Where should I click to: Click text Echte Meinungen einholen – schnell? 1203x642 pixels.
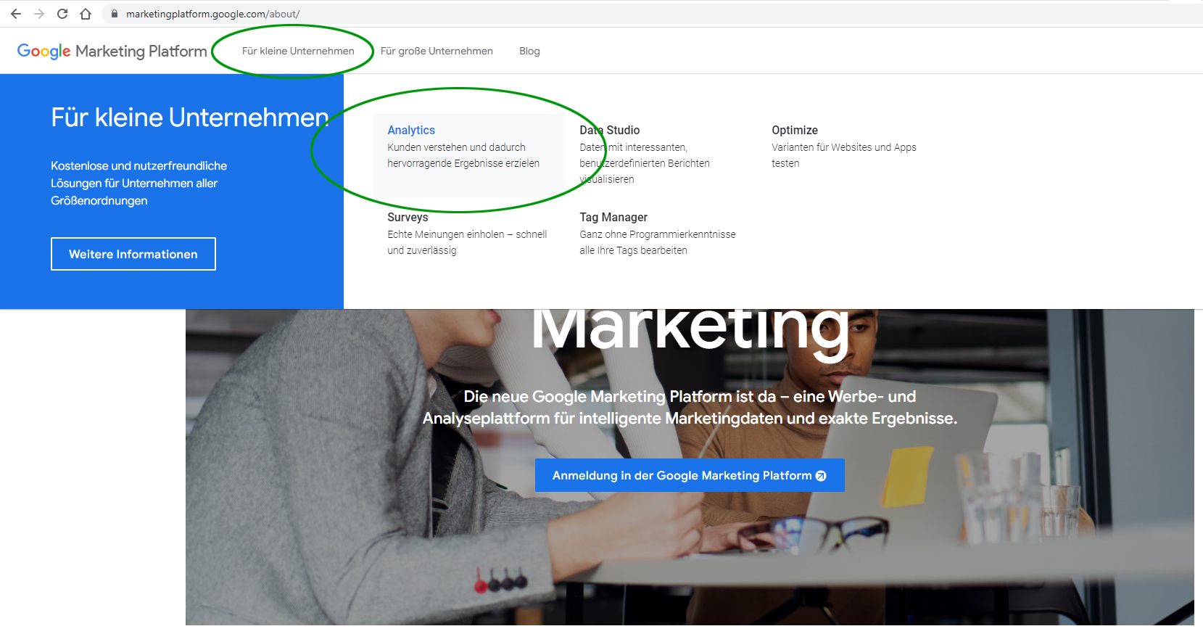(467, 234)
